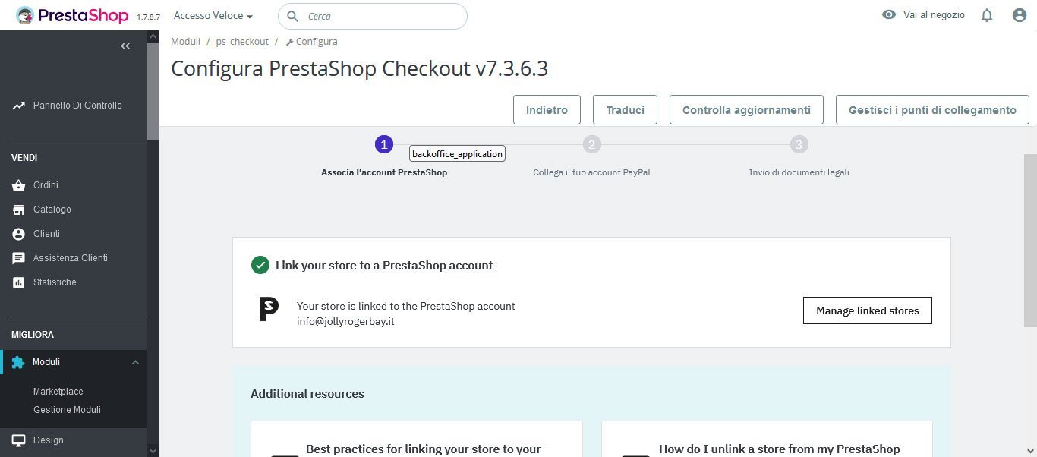This screenshot has height=457, width=1037.
Task: Click the notifications bell icon
Action: (986, 15)
